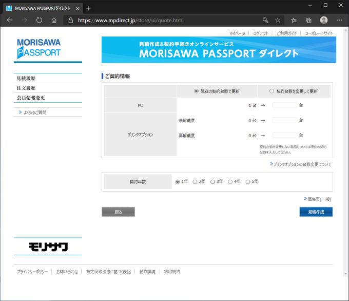Image resolution: width=349 pixels, height=301 pixels.
Task: Open the Collections icon
Action: (x=309, y=20)
